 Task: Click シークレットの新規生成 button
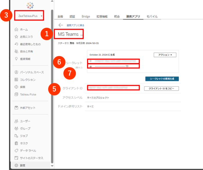[x=162, y=79]
